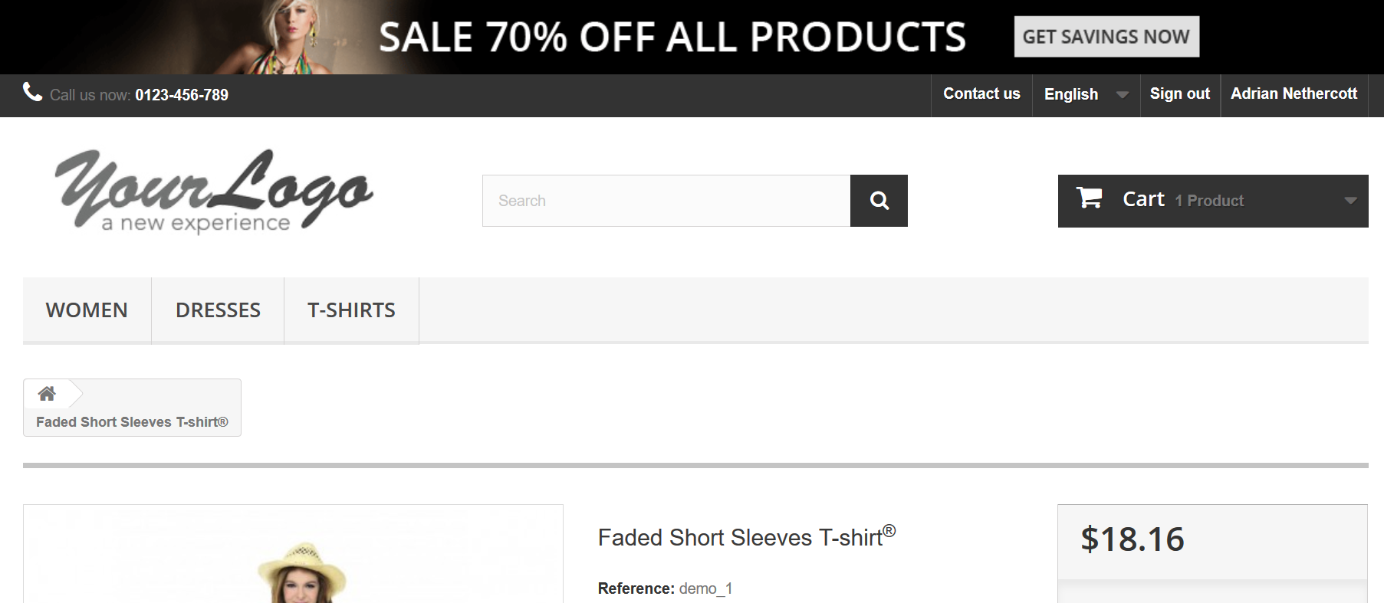Open the DRESSES category menu
Image resolution: width=1384 pixels, height=603 pixels.
(218, 310)
